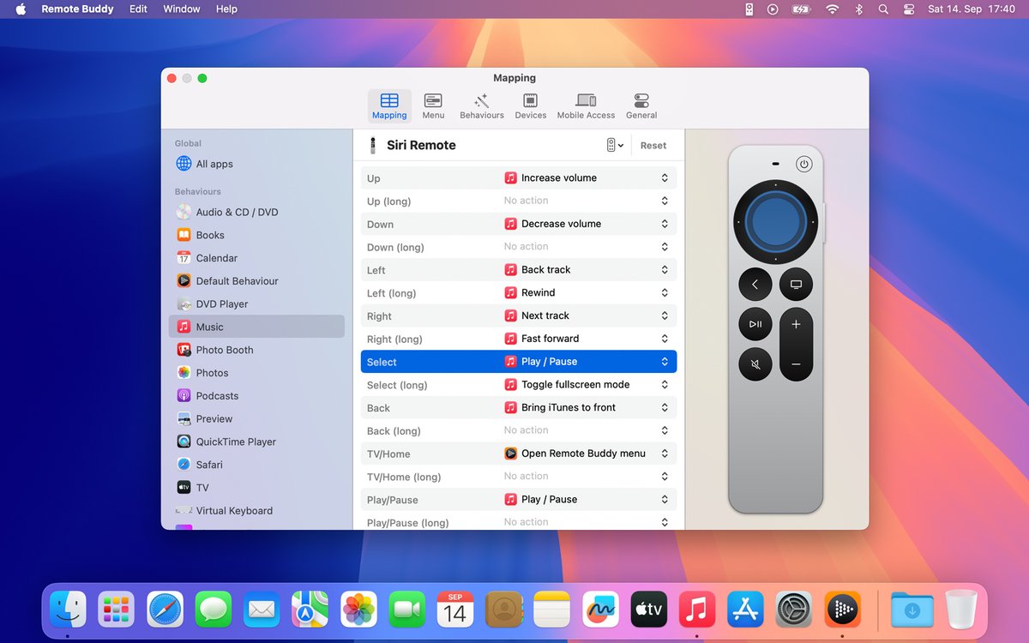Open Freeform app in Dock
The height and width of the screenshot is (643, 1029).
[x=600, y=610]
